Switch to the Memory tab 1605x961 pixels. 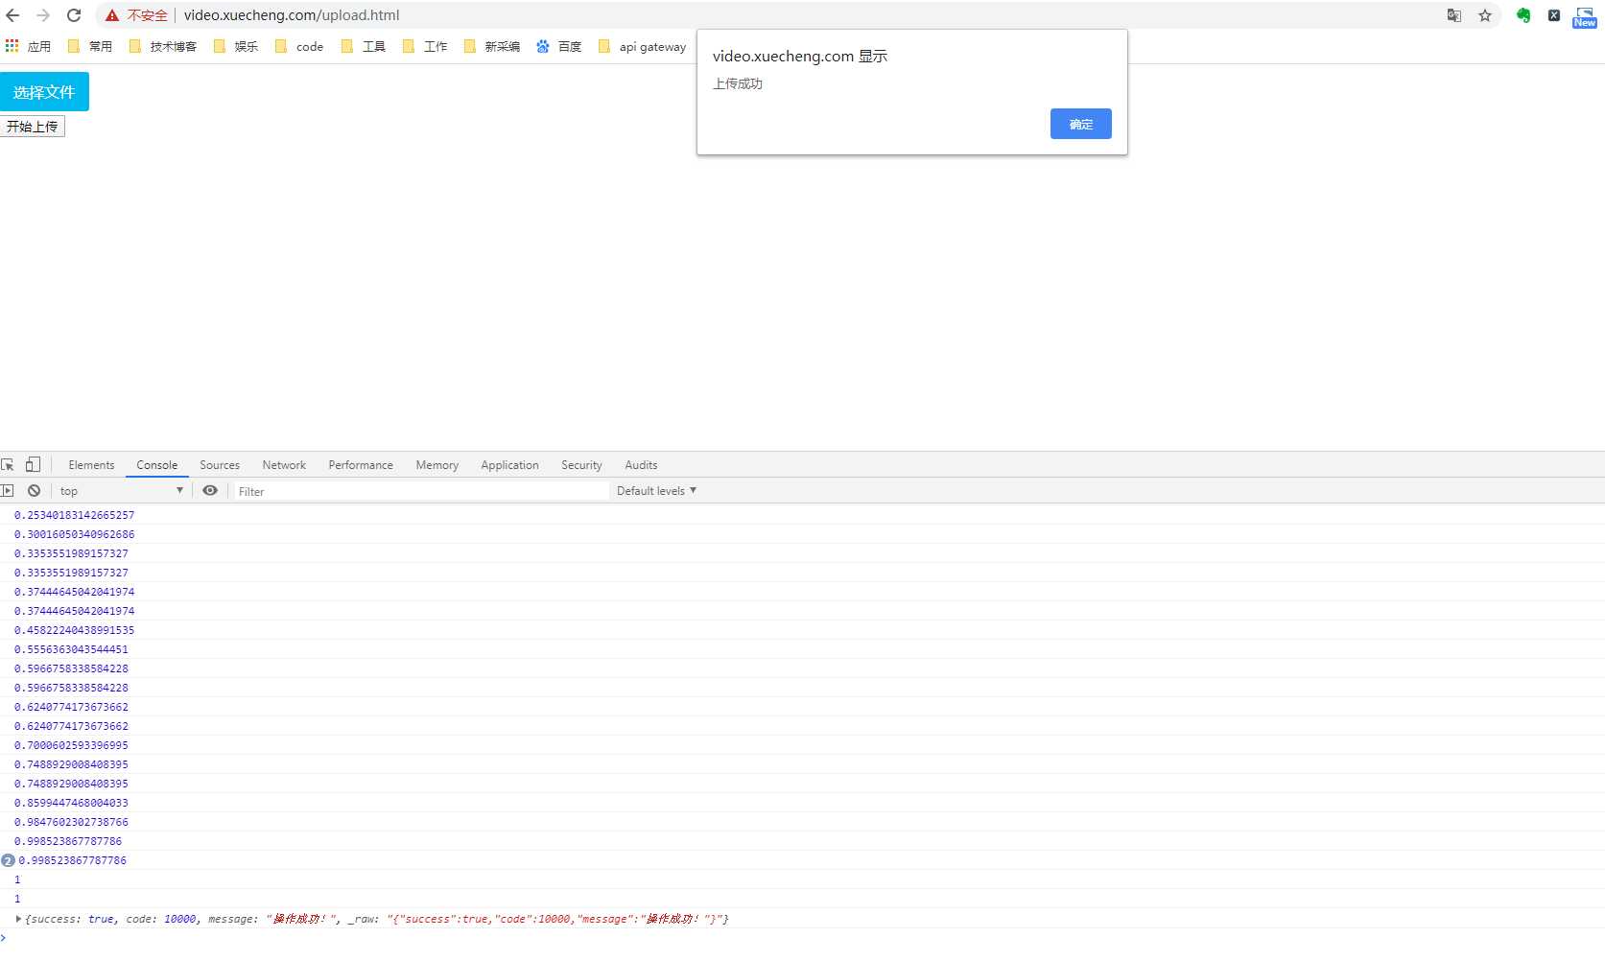coord(437,465)
